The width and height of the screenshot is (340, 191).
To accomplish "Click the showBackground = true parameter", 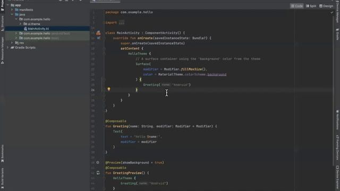I will [142, 163].
